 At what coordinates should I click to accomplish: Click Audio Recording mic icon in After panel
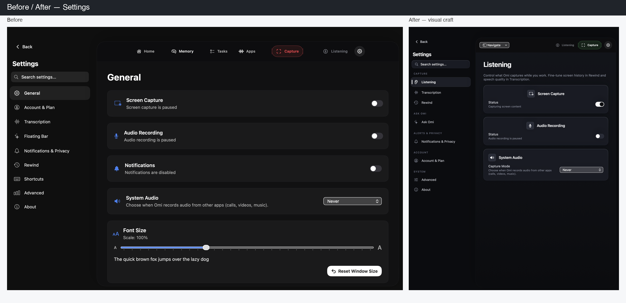pos(530,125)
